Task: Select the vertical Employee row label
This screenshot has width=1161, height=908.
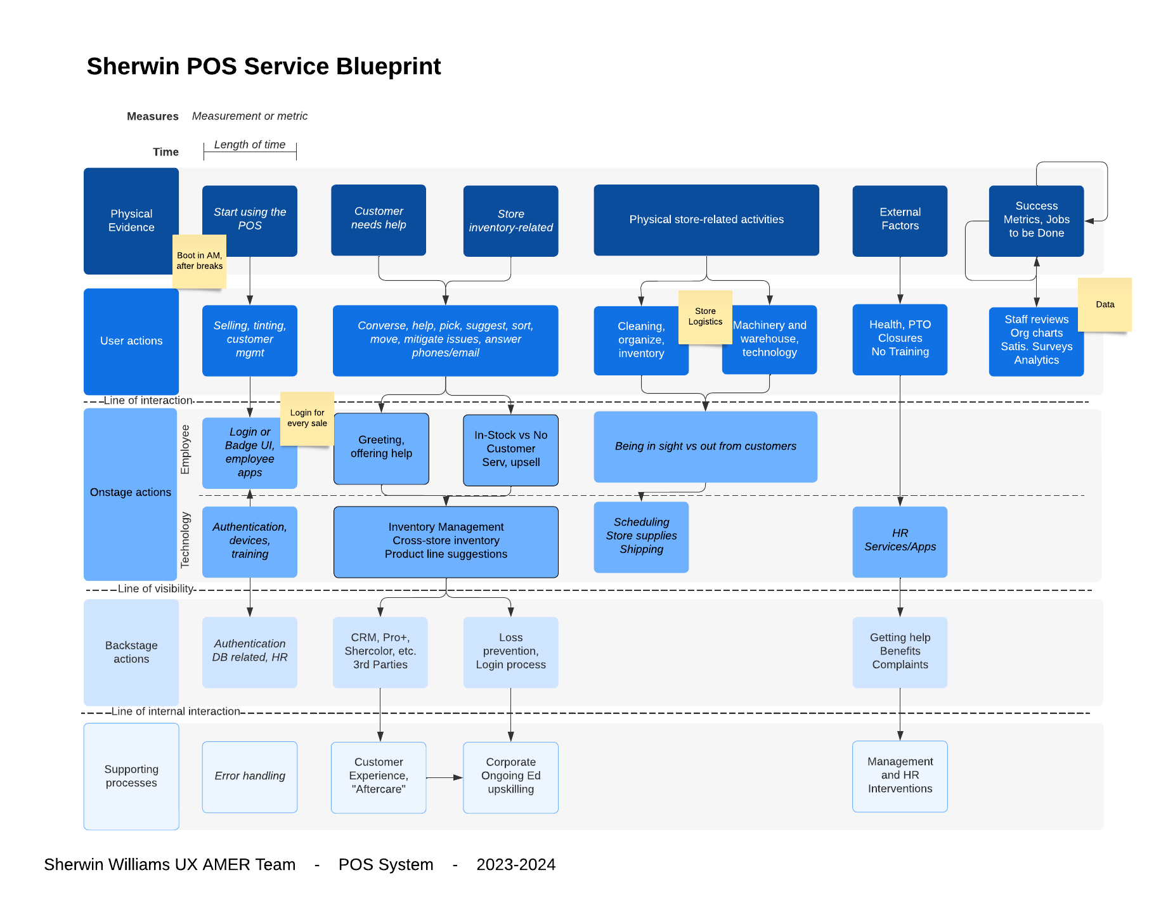Action: [185, 450]
